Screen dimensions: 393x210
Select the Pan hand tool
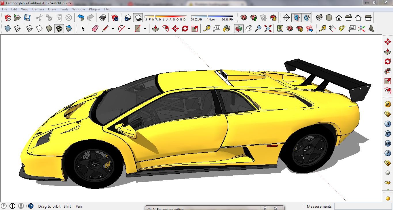click(249, 29)
